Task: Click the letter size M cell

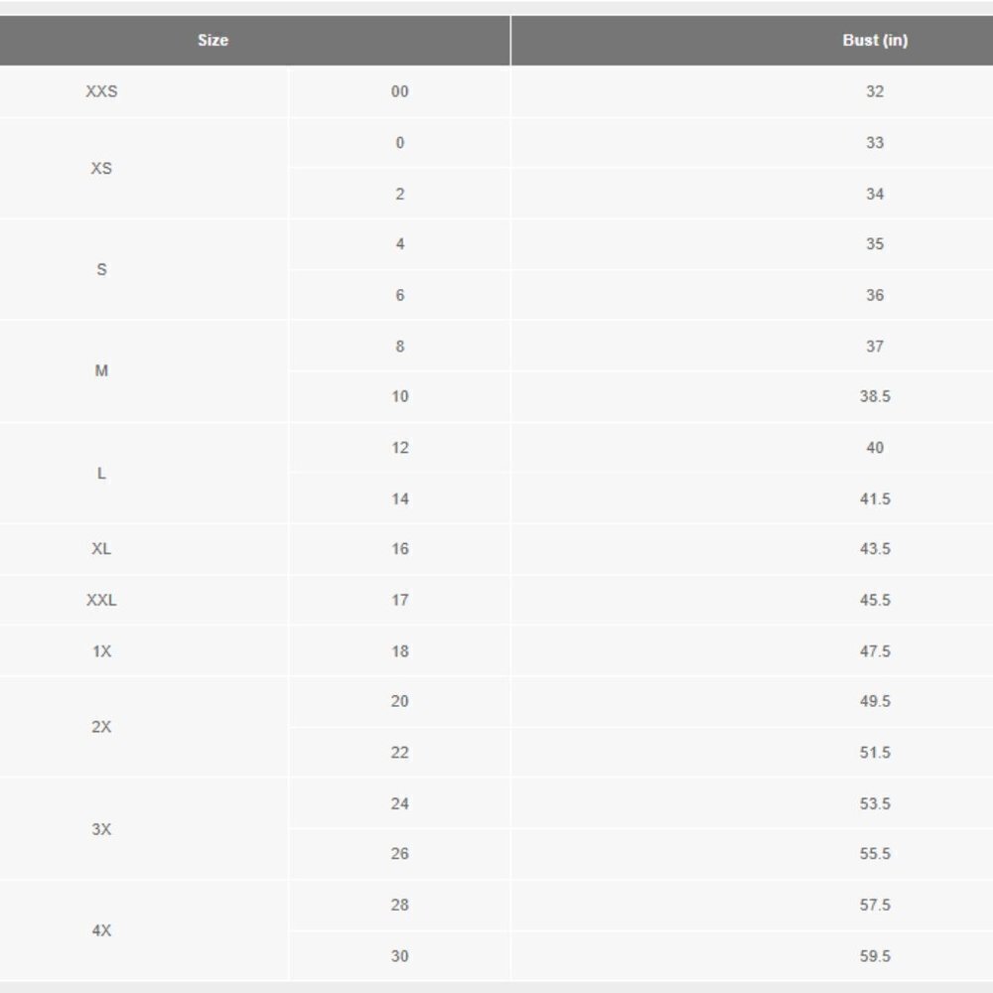Action: pos(101,371)
